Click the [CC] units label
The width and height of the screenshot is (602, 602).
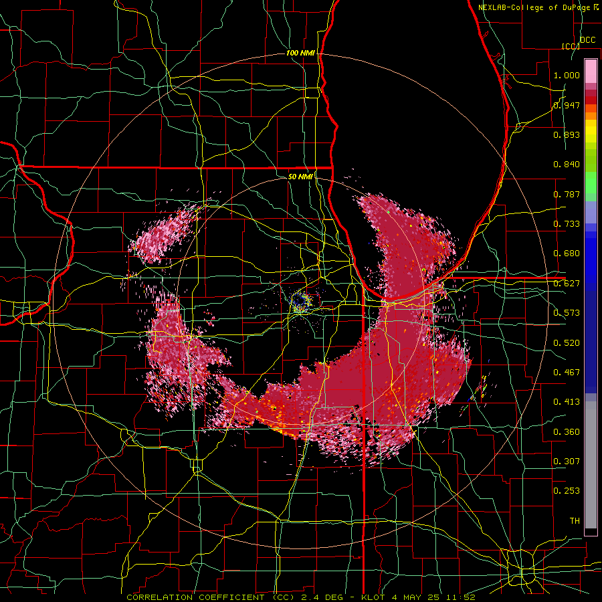[x=571, y=46]
